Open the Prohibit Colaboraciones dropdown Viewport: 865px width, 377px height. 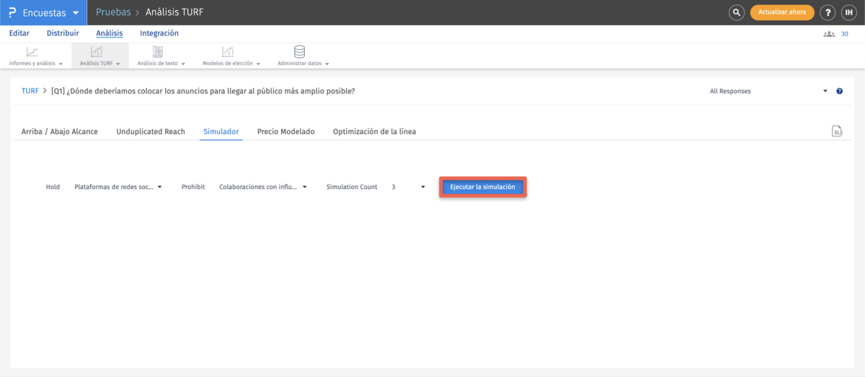coord(263,187)
